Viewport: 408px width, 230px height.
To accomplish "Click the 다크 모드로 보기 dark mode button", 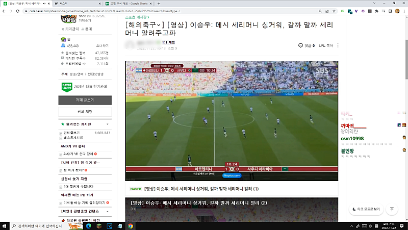I will coord(366,209).
